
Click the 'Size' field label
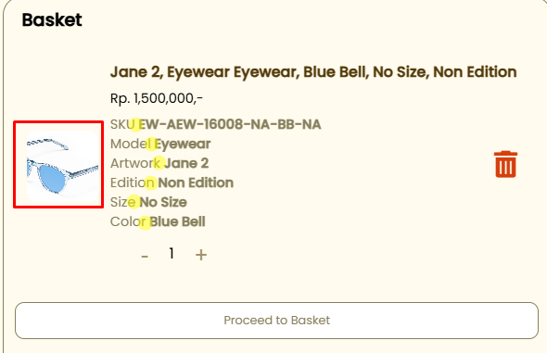point(122,202)
